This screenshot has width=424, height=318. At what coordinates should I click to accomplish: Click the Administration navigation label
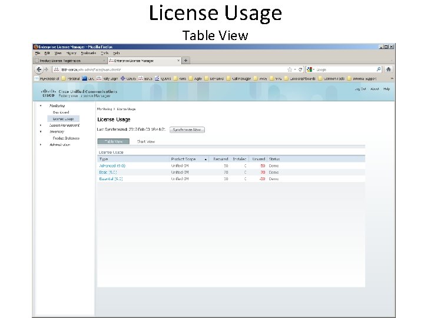[59, 145]
